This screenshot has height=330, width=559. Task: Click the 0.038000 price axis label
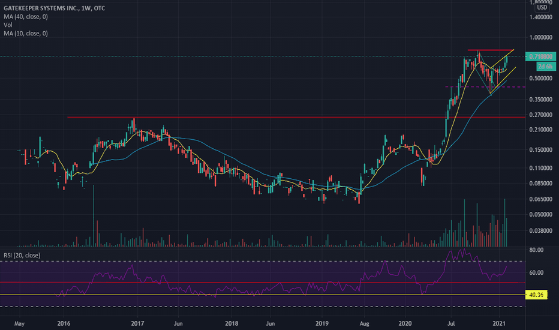tap(541, 231)
